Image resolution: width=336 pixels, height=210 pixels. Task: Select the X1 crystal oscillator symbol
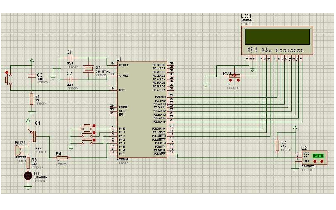89,68
